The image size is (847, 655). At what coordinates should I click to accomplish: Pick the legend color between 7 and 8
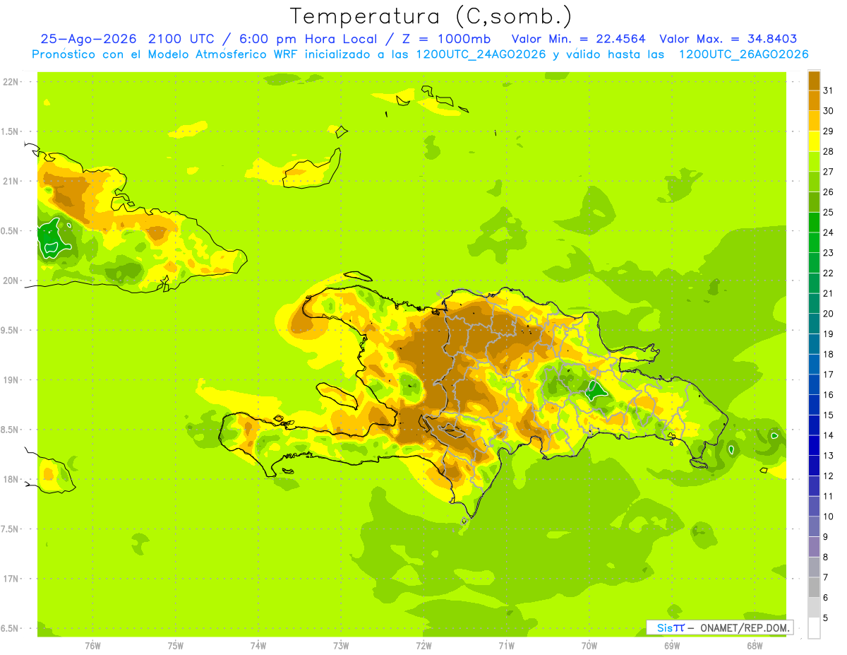coord(814,567)
